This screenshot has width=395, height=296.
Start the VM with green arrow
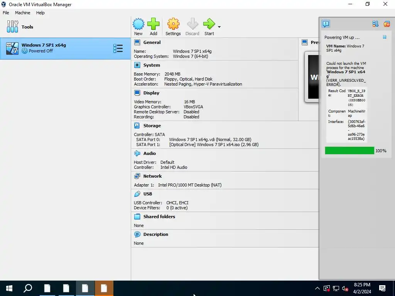(x=209, y=24)
